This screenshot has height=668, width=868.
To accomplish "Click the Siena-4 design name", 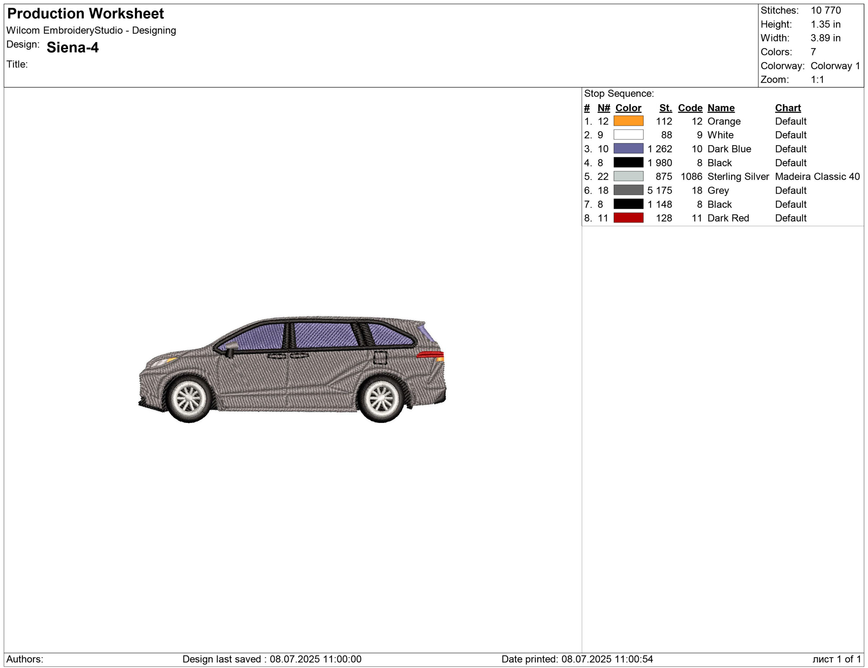I will tap(72, 48).
